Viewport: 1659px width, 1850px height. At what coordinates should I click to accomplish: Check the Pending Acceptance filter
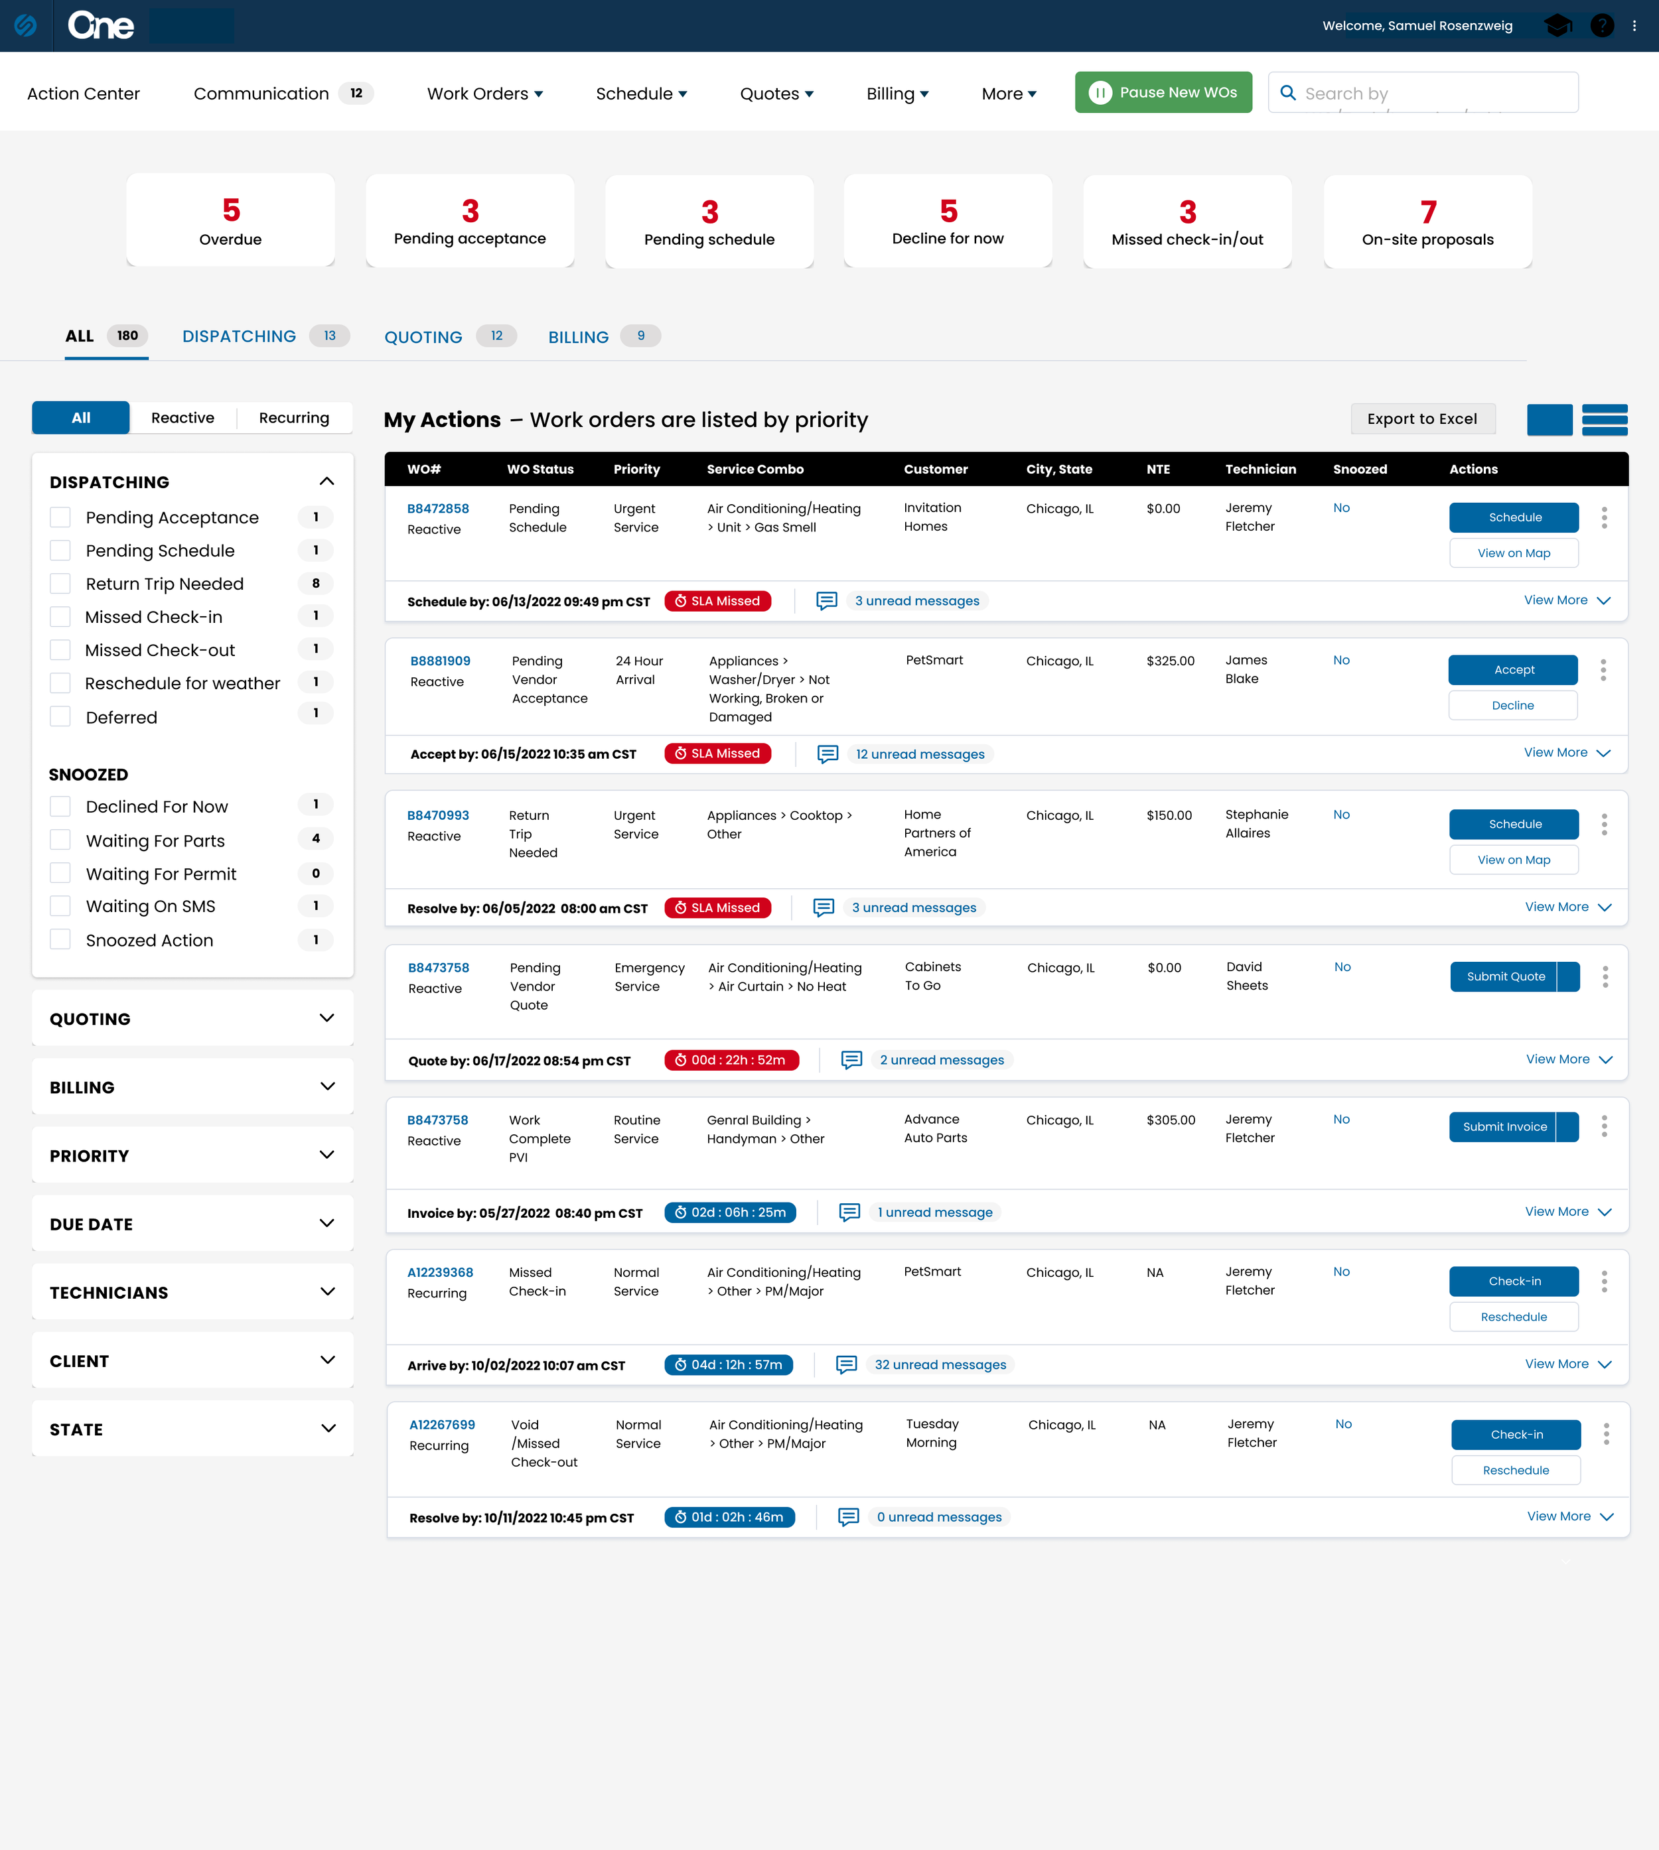60,517
